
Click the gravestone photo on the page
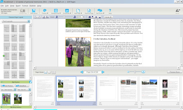(78, 52)
